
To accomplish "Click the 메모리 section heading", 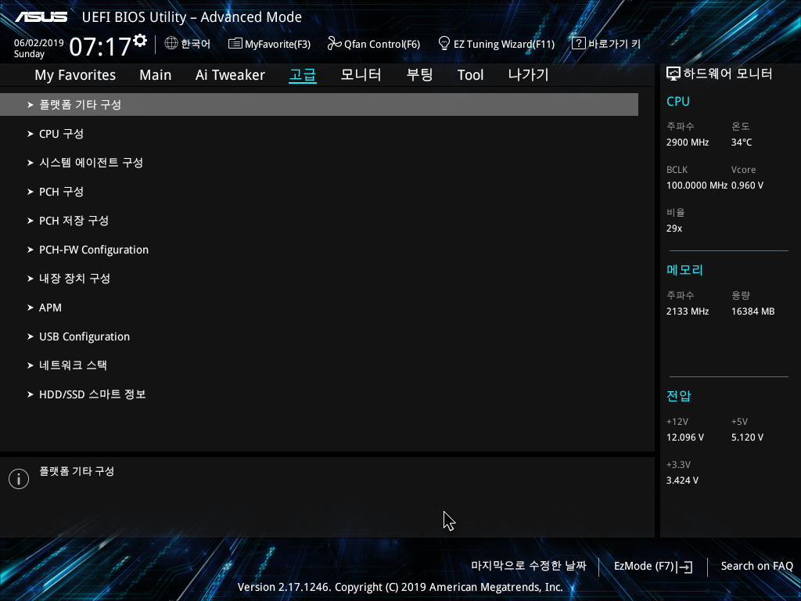I will click(x=685, y=270).
